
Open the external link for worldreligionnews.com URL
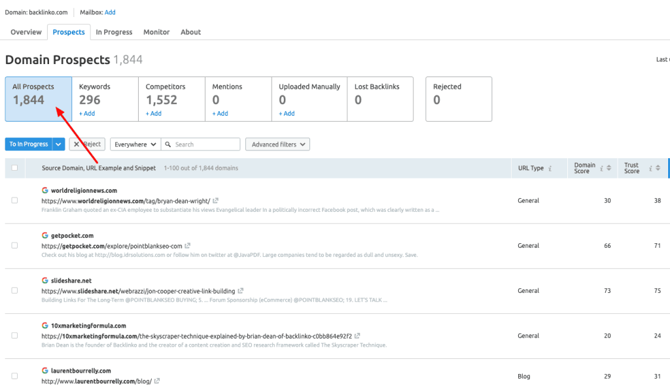(x=216, y=200)
